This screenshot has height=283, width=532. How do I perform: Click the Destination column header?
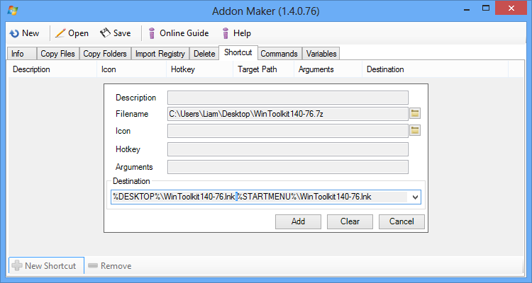coord(435,69)
